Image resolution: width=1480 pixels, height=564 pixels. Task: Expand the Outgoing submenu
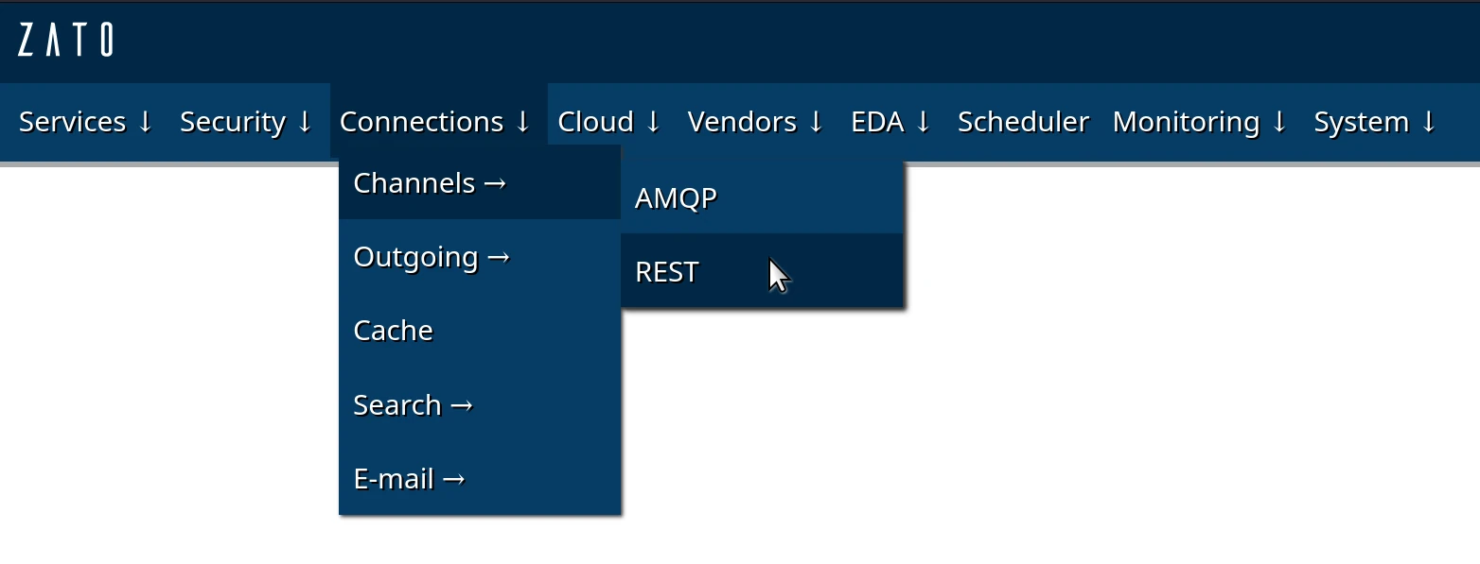tap(432, 257)
